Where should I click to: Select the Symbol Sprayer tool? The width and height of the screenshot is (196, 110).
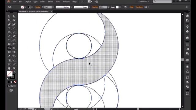coord(9,61)
